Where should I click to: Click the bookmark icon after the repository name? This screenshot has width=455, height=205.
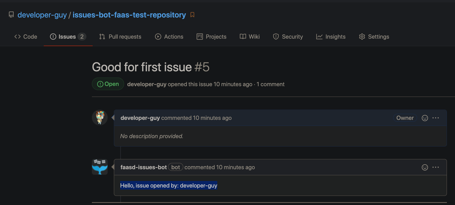192,15
